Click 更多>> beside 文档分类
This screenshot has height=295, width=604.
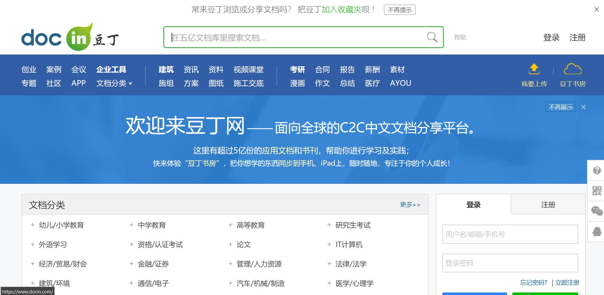coord(409,205)
